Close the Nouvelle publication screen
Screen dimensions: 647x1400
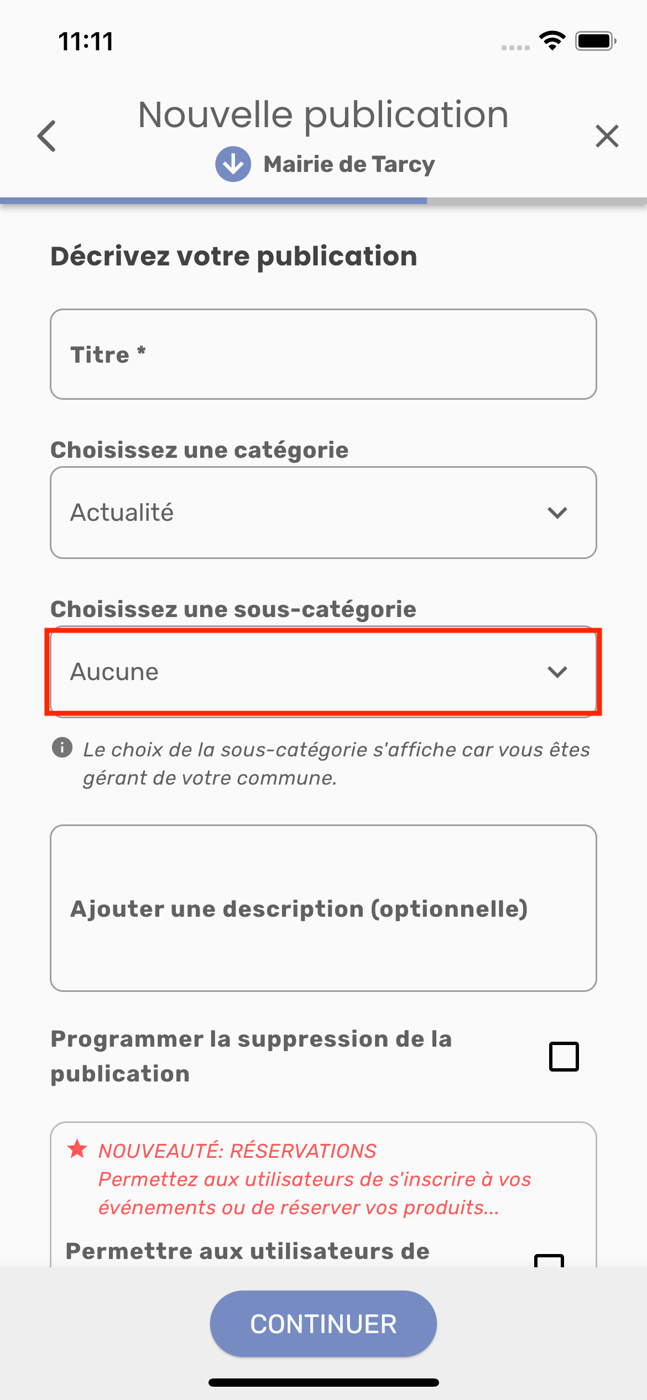pos(607,136)
